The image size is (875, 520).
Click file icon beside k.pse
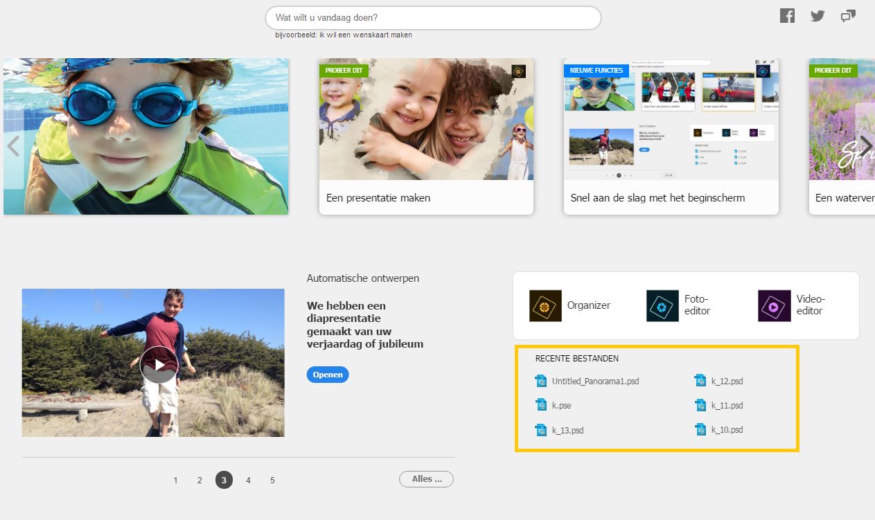(x=541, y=405)
